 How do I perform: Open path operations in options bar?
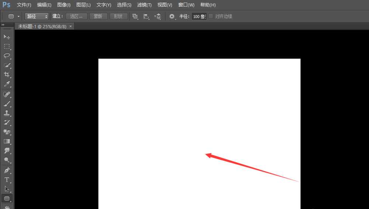coord(135,16)
